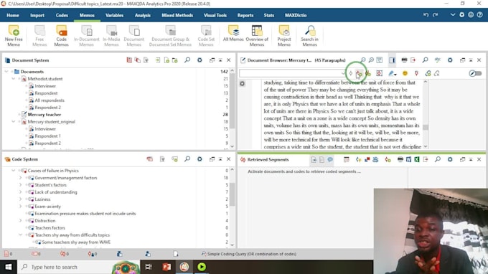Screen dimensions: 488x274
Task: Activate the Methodist.student document
Action: (x=44, y=79)
